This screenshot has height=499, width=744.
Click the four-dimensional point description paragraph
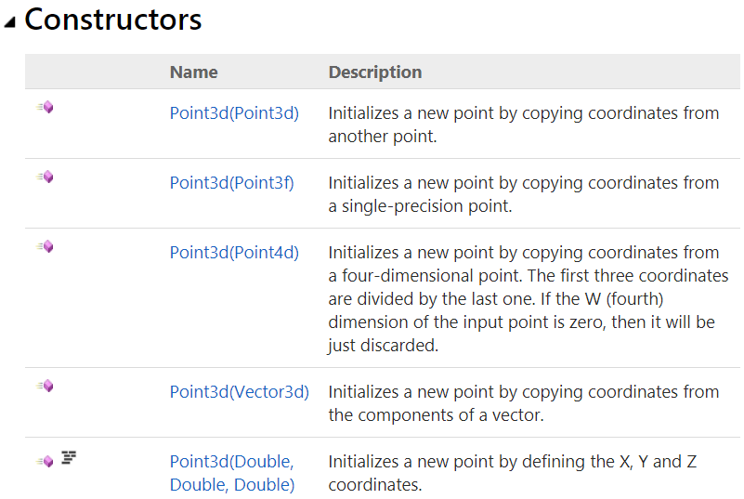coord(523,298)
